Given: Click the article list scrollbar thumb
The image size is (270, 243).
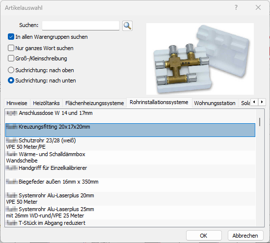Looking at the screenshot, I should (260, 122).
